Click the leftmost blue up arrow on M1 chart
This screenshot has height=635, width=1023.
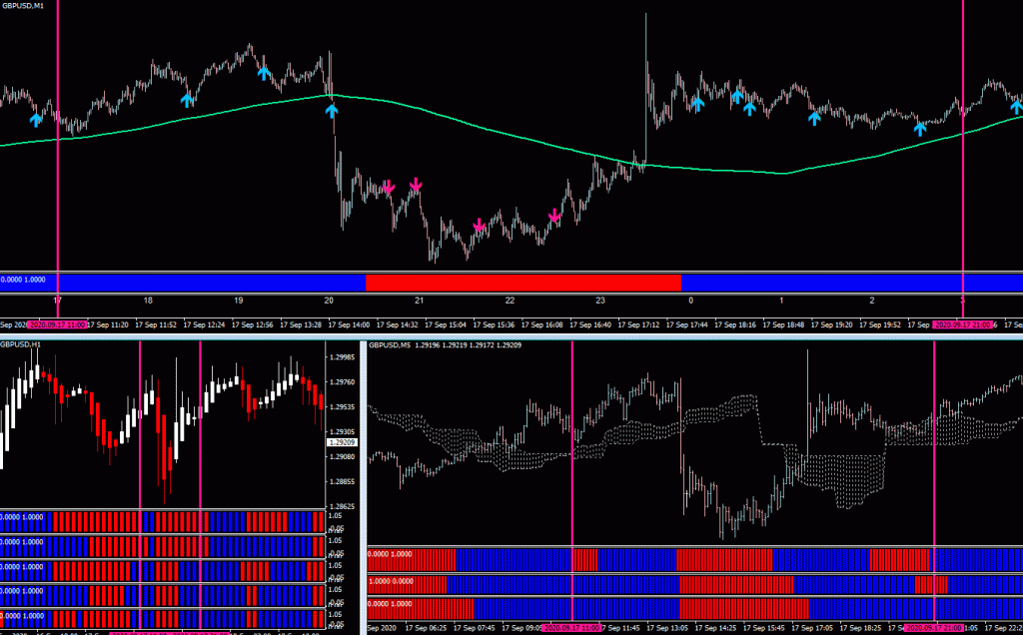[36, 119]
